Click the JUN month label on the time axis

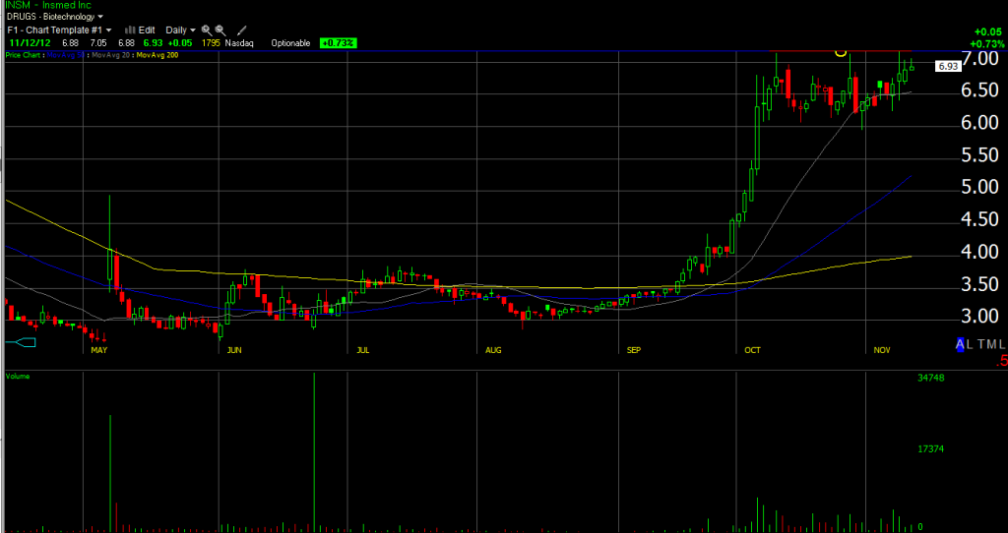tap(234, 351)
